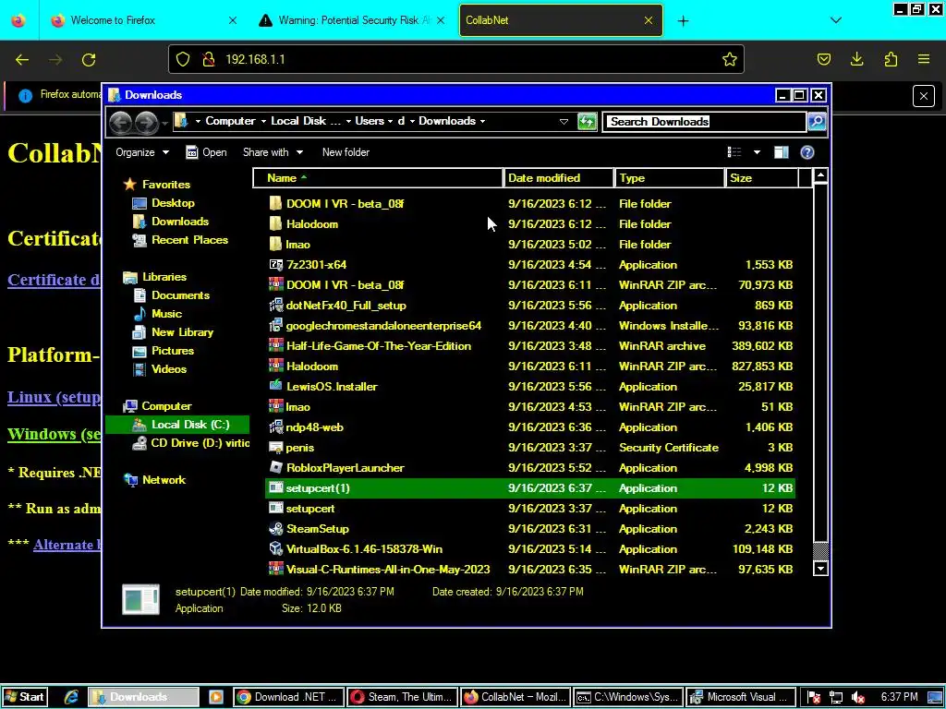Click Explorer forward navigation button
The width and height of the screenshot is (946, 709).
click(x=146, y=123)
